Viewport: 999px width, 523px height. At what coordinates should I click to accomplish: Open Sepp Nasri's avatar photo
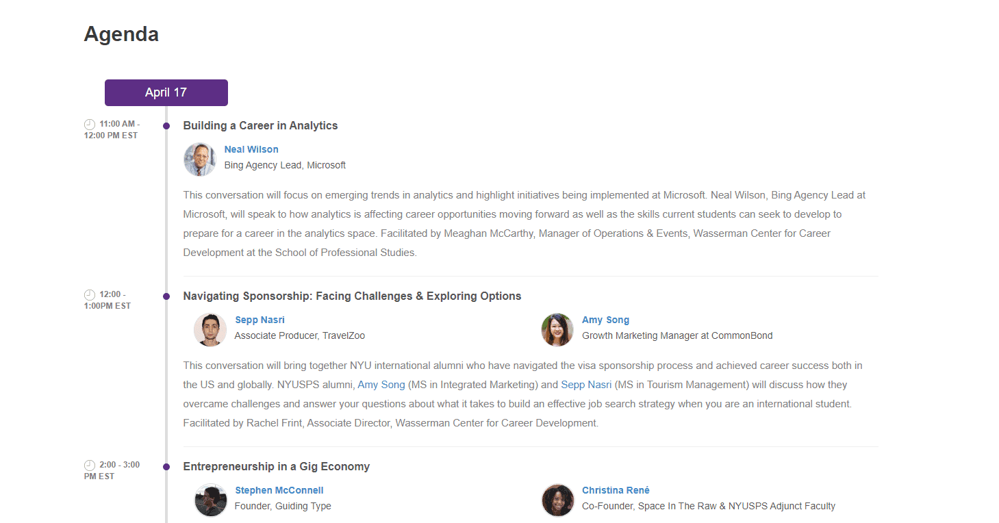tap(210, 329)
